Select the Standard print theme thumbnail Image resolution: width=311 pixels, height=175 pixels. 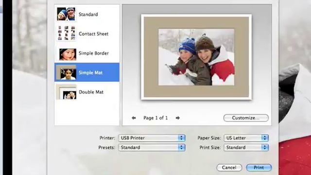(x=66, y=14)
